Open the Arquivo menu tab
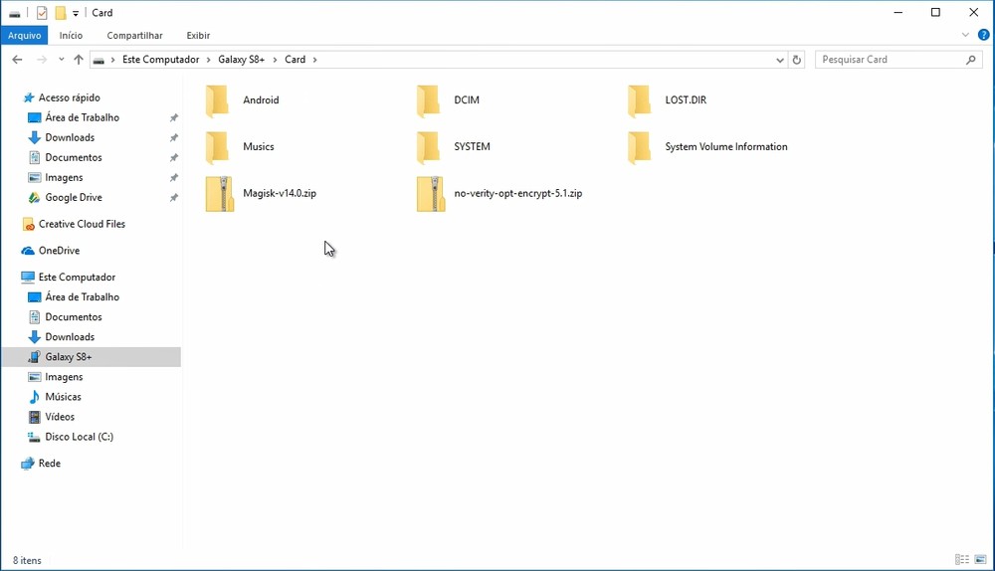This screenshot has height=571, width=995. (24, 35)
